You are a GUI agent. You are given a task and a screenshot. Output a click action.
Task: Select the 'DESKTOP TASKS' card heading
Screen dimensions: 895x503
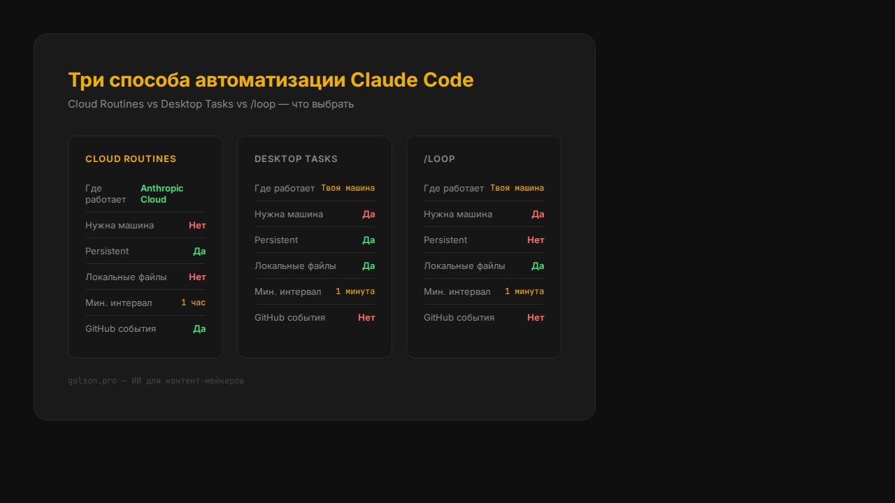pos(296,159)
